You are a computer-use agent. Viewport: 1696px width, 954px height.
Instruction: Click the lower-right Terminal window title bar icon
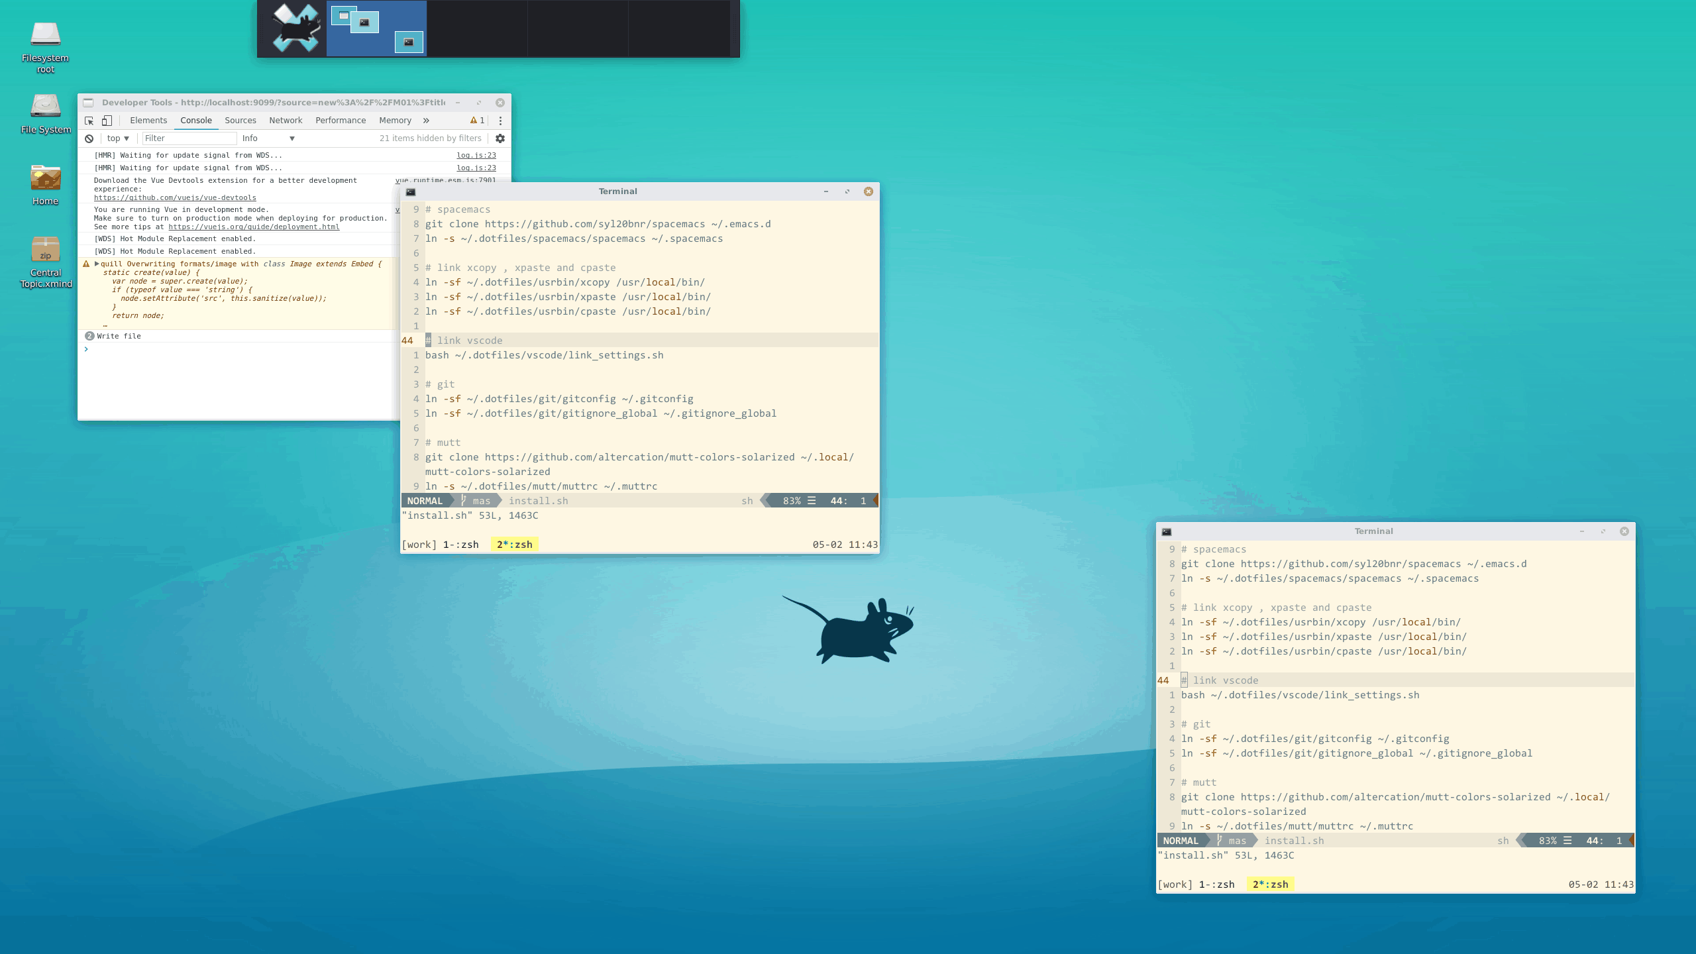point(1167,531)
